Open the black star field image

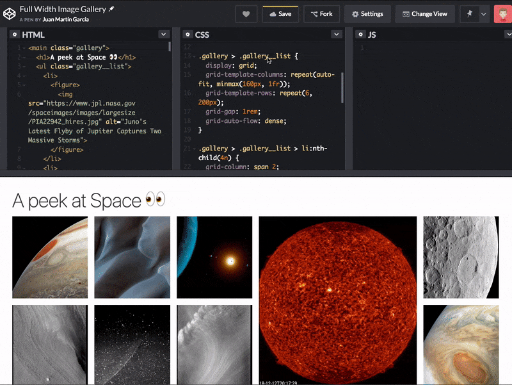[132, 345]
